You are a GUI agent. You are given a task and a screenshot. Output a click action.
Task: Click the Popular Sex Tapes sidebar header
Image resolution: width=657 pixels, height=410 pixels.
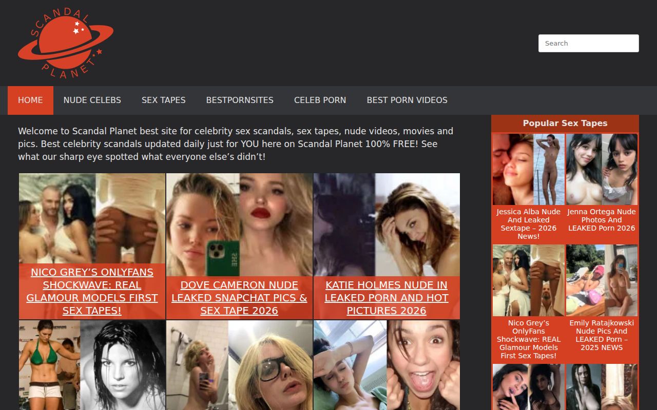(565, 123)
